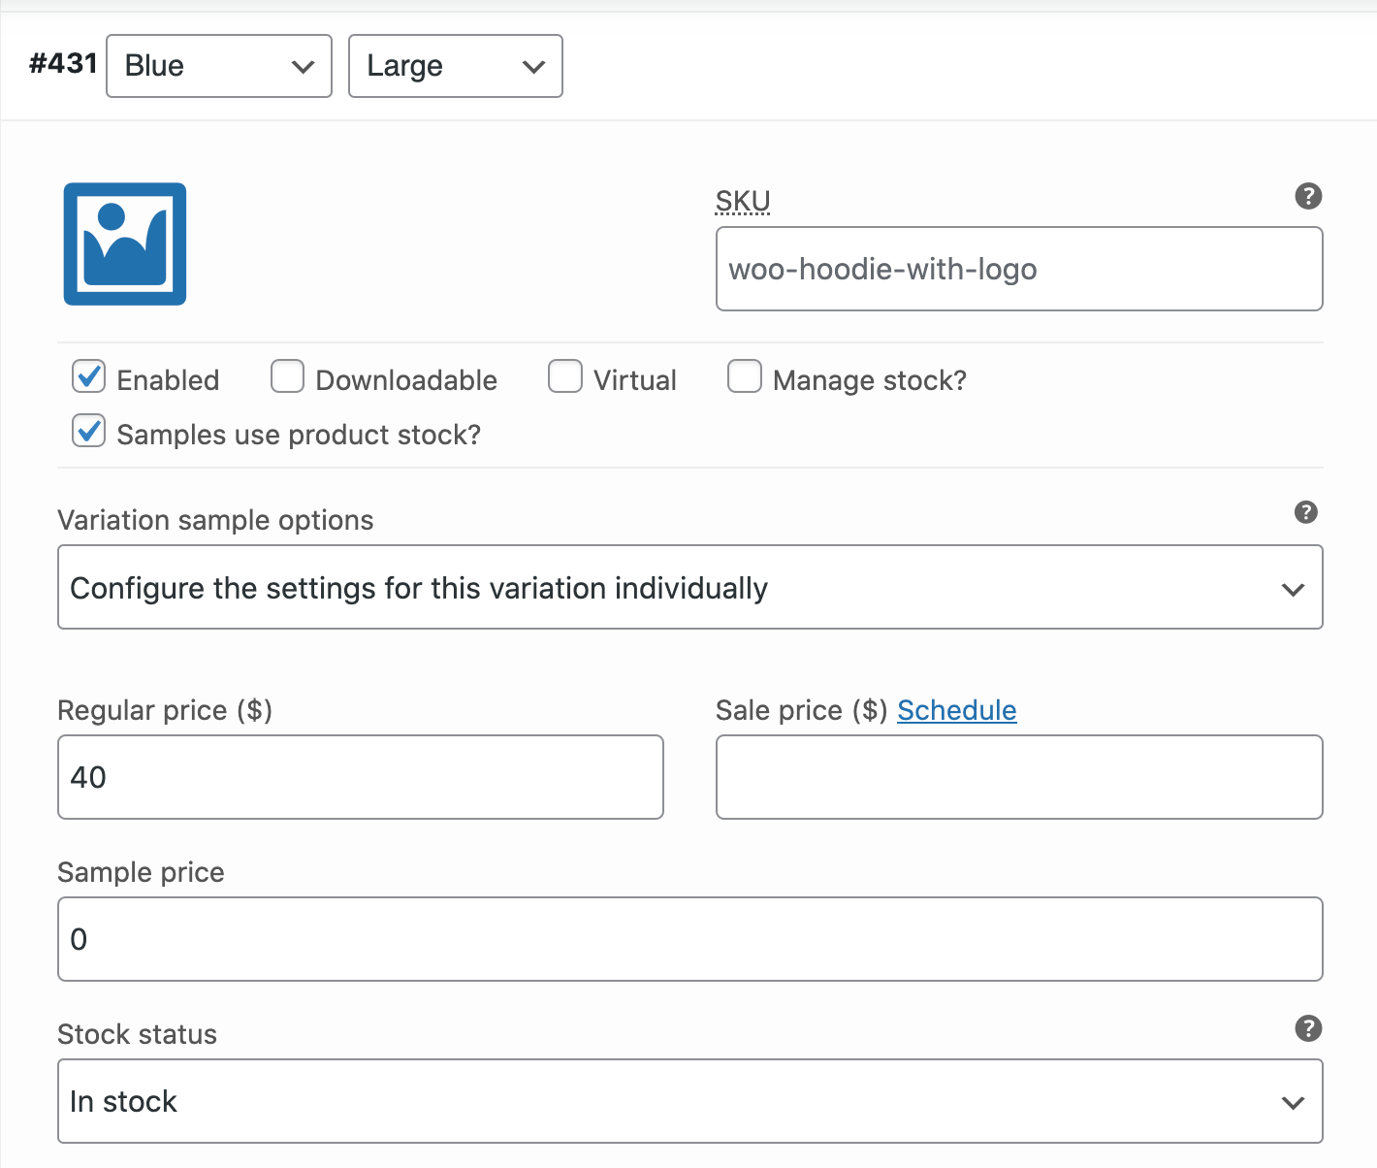Click the variation image placeholder

pyautogui.click(x=124, y=243)
